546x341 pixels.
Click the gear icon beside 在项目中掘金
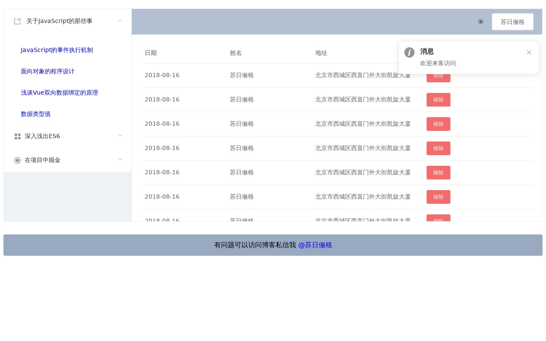click(17, 160)
